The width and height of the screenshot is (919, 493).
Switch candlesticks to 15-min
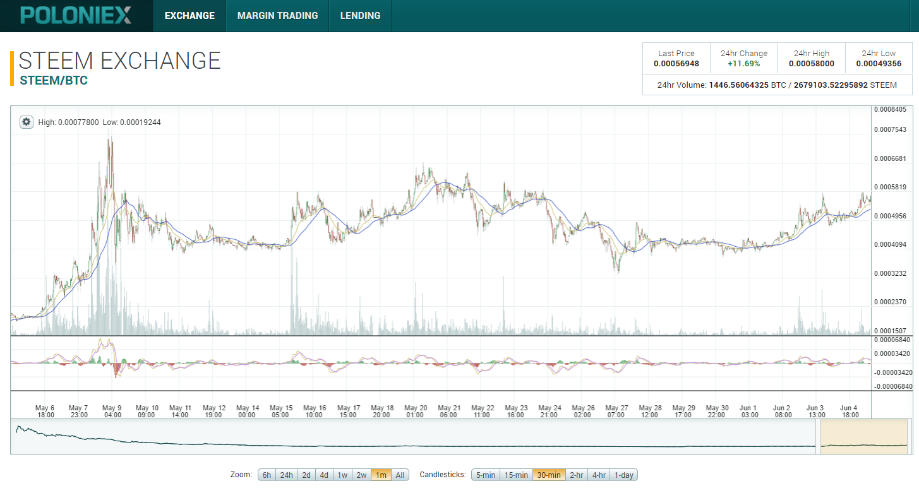click(x=516, y=475)
